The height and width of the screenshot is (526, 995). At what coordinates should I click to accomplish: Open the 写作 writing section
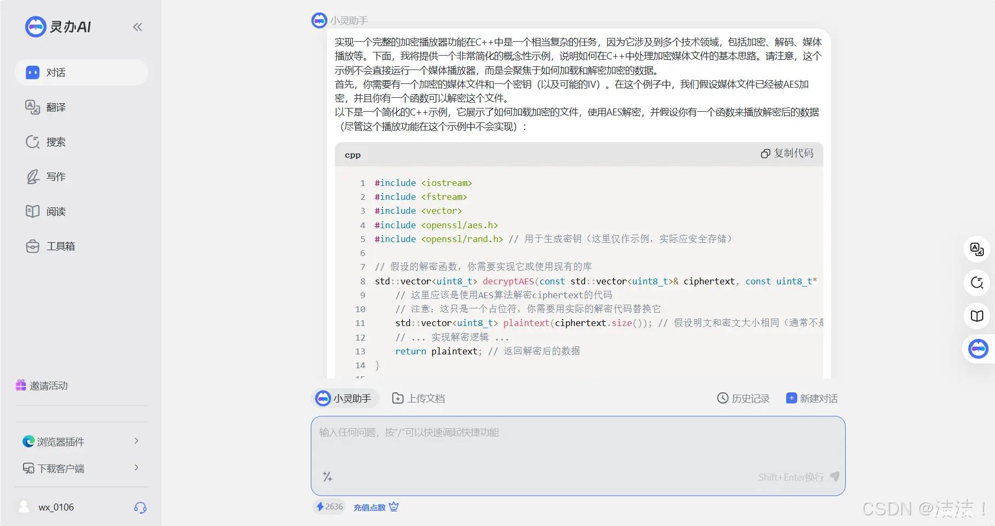point(81,176)
